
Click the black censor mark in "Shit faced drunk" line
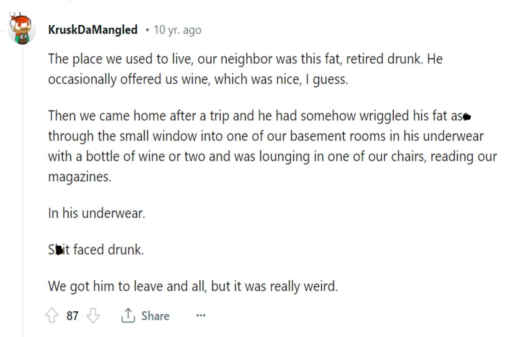point(59,251)
